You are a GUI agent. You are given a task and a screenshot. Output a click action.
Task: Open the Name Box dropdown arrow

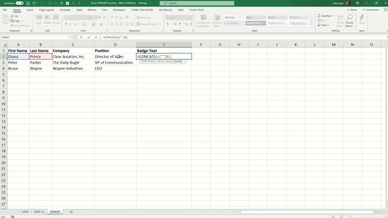pyautogui.click(x=69, y=37)
